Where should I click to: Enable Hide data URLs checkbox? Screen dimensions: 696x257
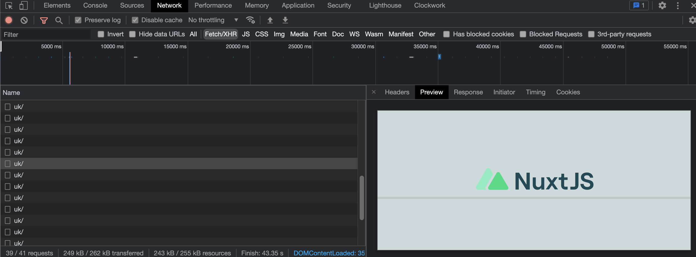[132, 34]
